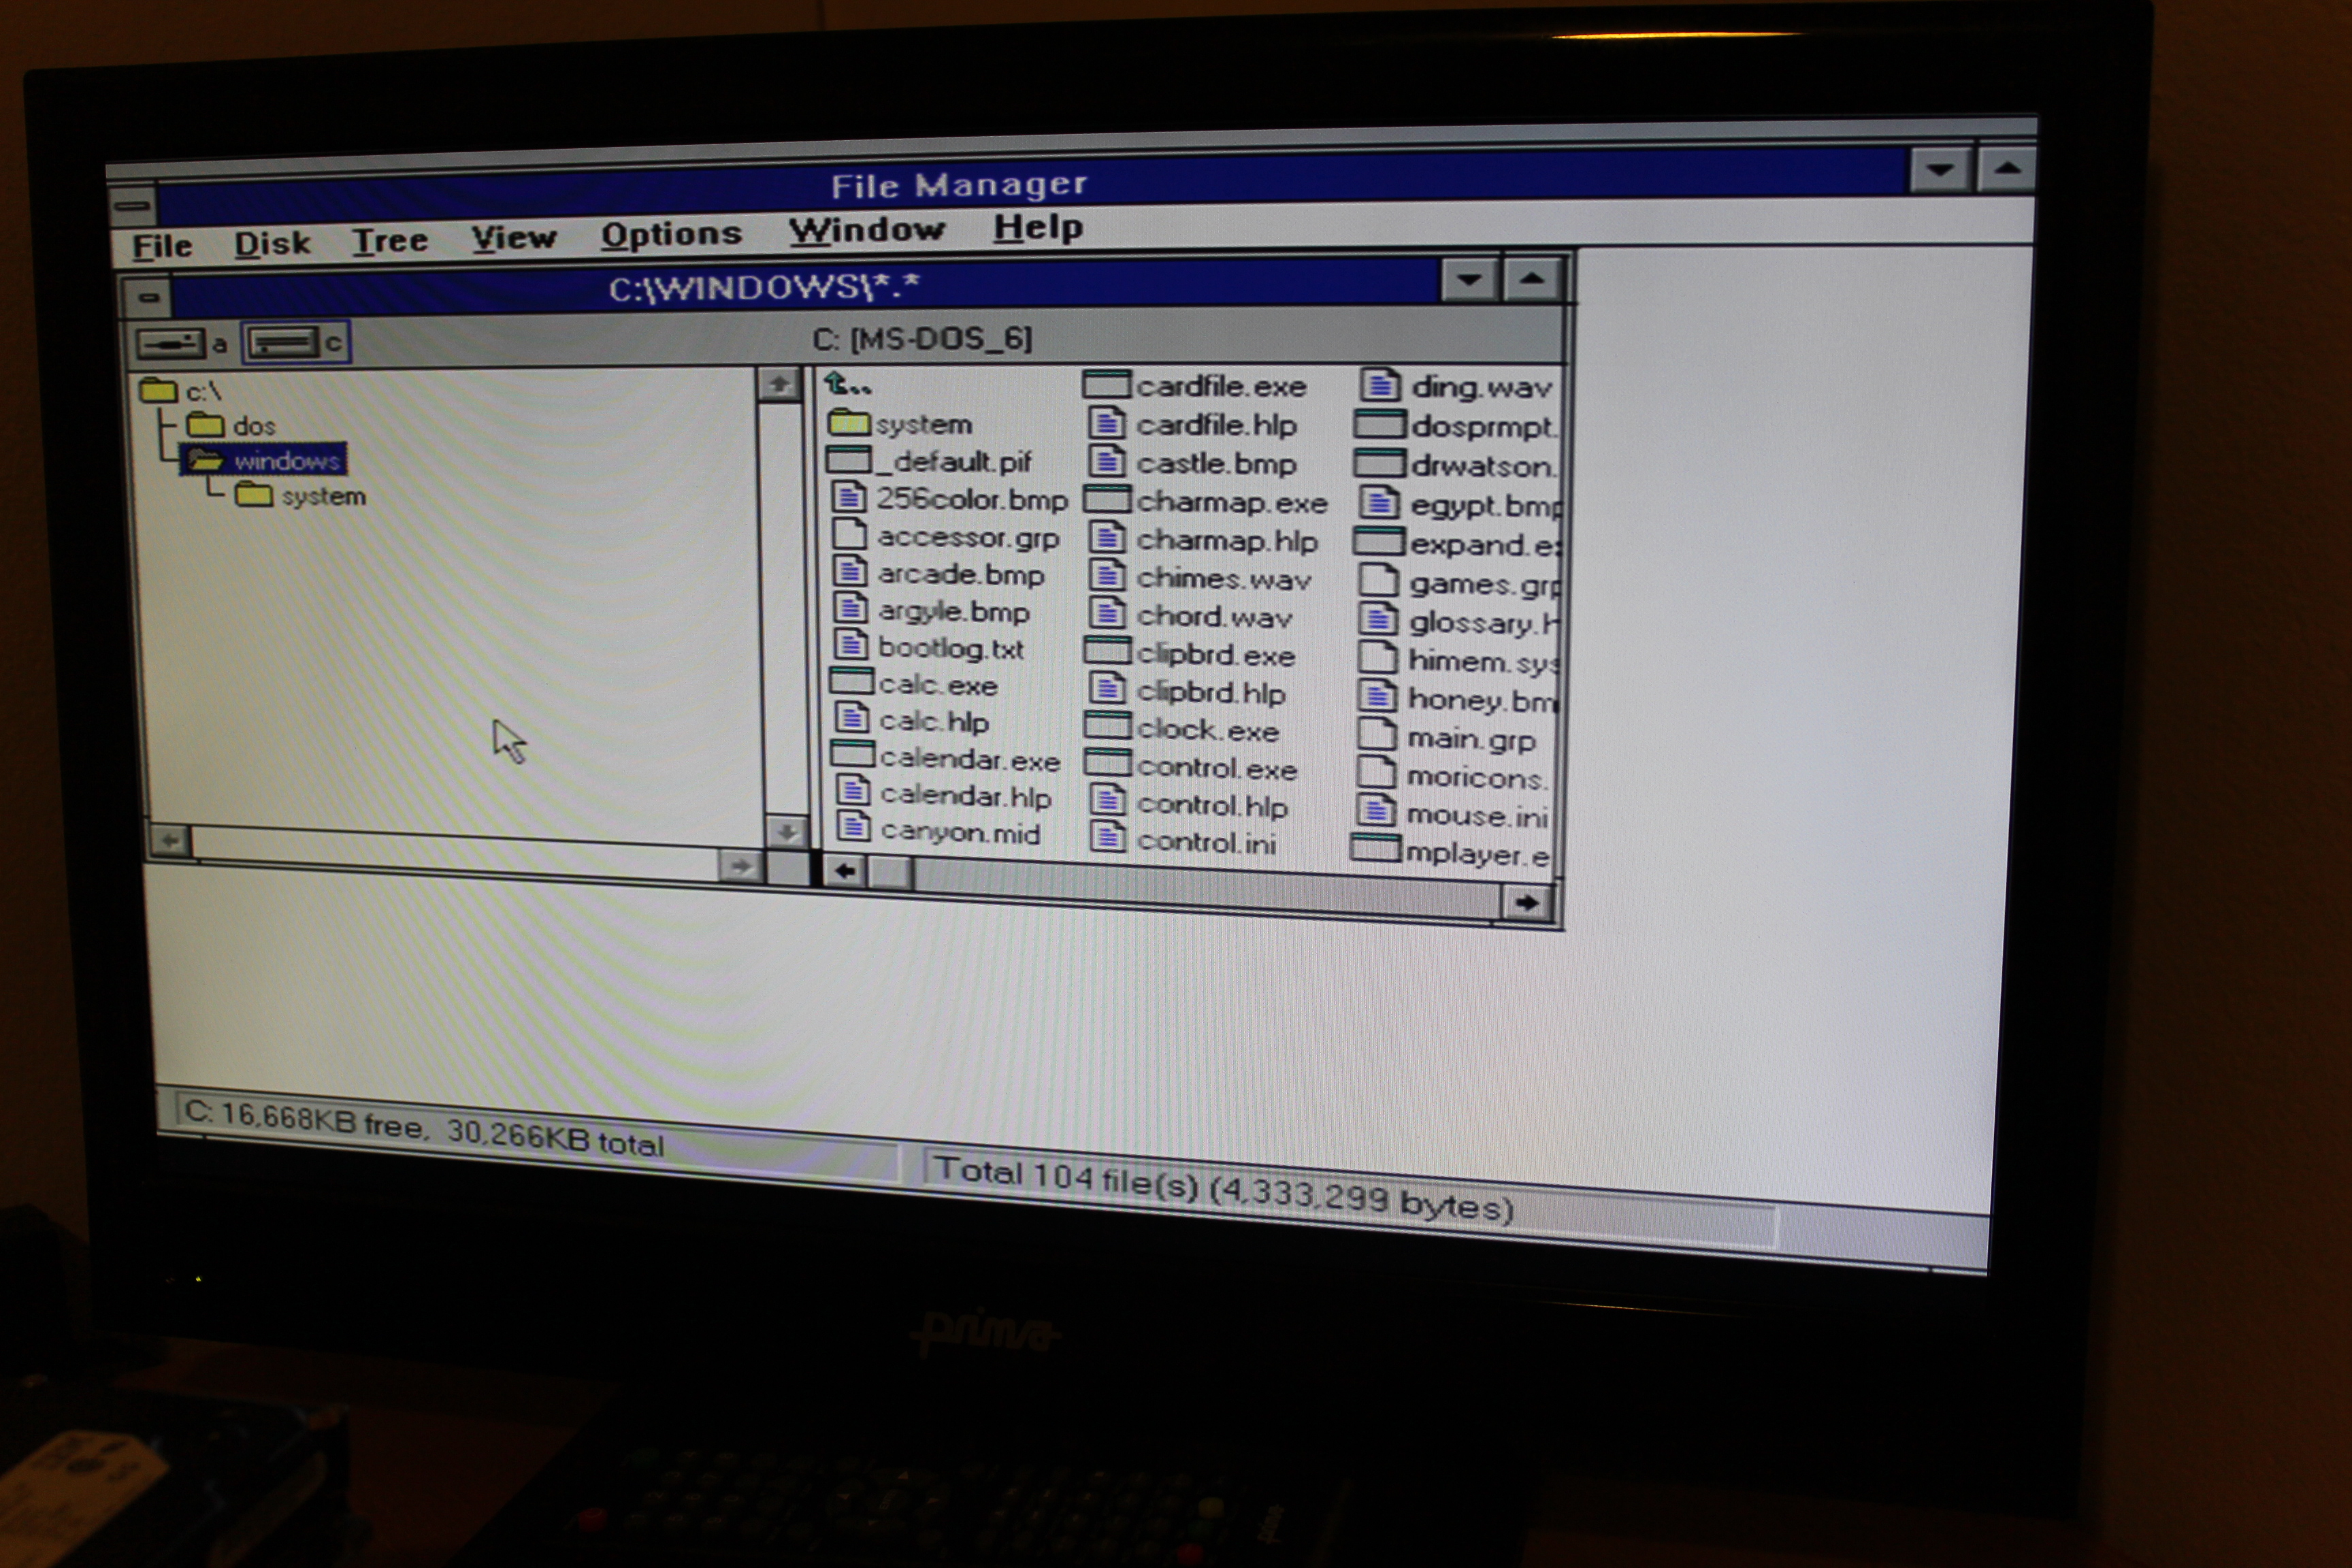Select calendar.hlp document icon
Screen dimensions: 2352x1568
pos(853,792)
